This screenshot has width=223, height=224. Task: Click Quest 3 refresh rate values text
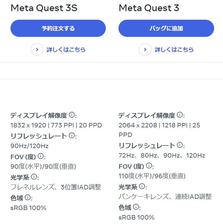pyautogui.click(x=162, y=155)
